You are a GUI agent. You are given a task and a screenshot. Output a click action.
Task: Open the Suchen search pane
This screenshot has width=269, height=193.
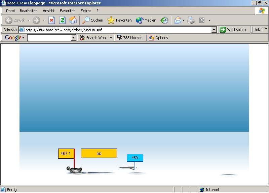point(92,20)
